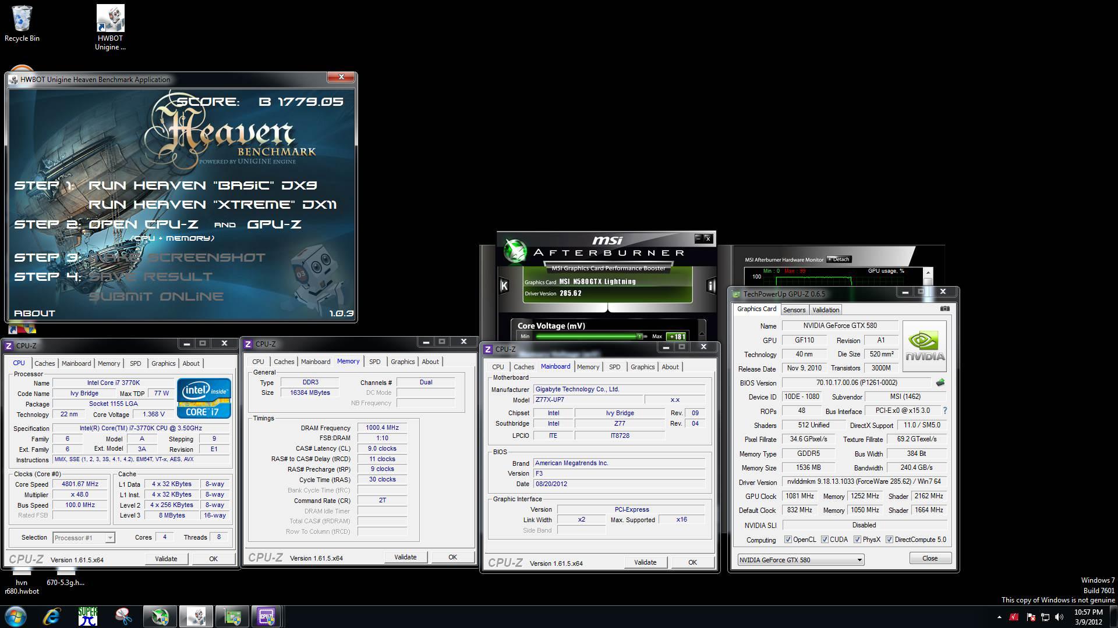Show hidden system tray icons
This screenshot has width=1118, height=628.
[x=999, y=617]
